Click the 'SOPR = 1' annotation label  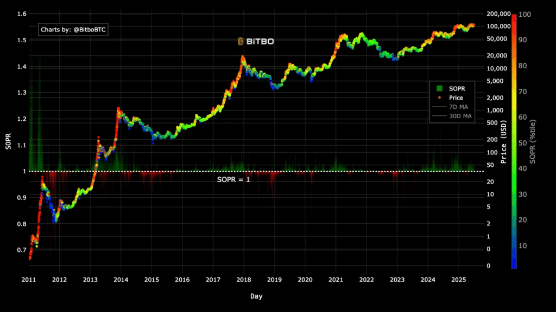pyautogui.click(x=233, y=179)
